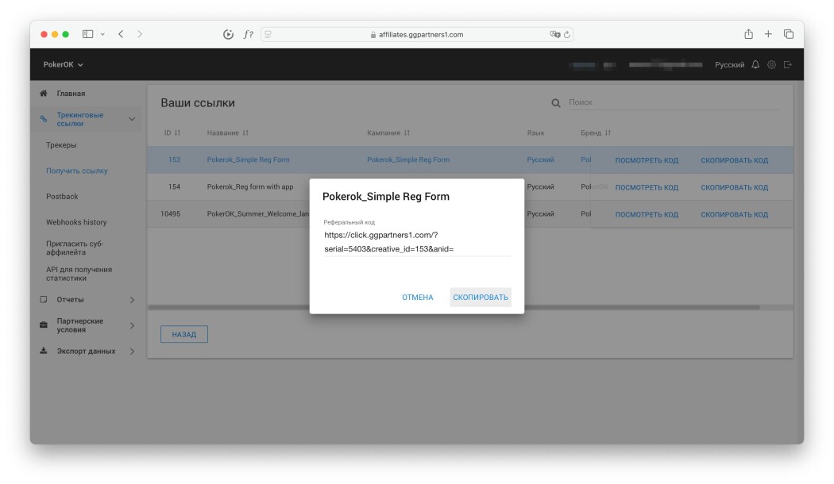
Task: Select the Получить ссылку submenu item
Action: pos(76,171)
